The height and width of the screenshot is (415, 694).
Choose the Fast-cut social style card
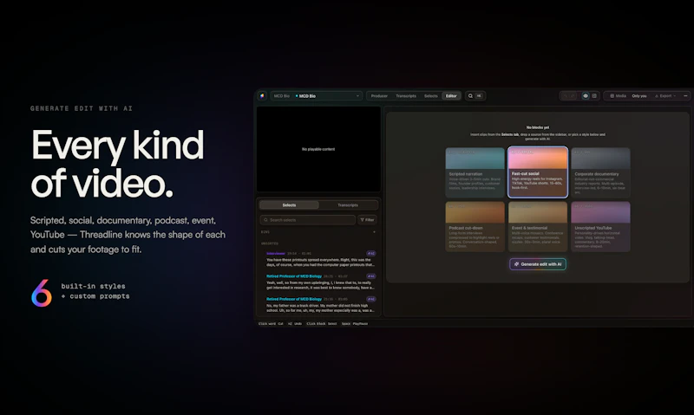tap(538, 172)
